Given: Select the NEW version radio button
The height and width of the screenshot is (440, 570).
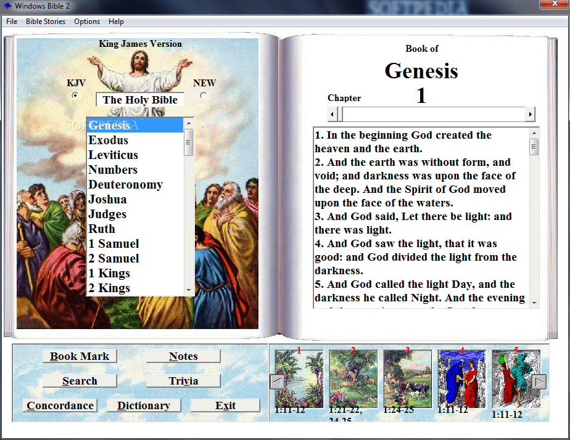Looking at the screenshot, I should [x=204, y=96].
